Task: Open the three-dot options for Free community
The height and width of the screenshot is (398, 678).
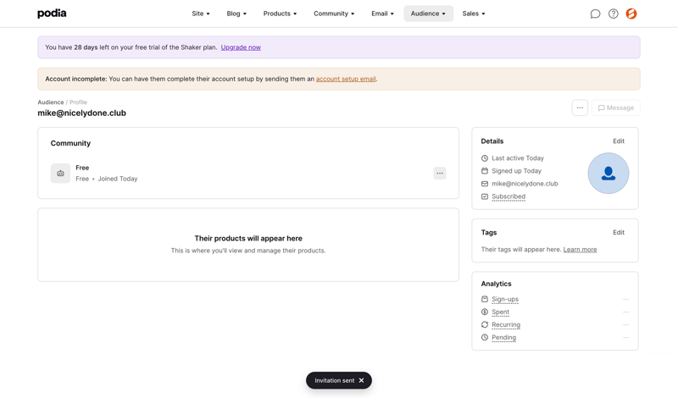Action: tap(440, 174)
